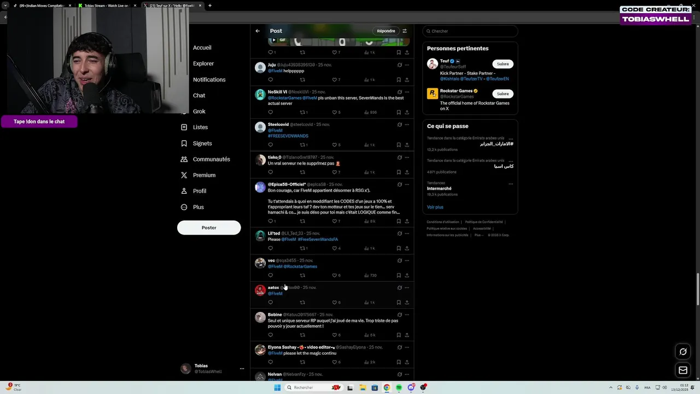Open more options on tisko_0's post
The height and width of the screenshot is (394, 700).
pyautogui.click(x=407, y=158)
